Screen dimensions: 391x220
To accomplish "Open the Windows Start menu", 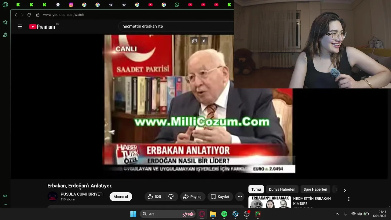I will point(133,214).
